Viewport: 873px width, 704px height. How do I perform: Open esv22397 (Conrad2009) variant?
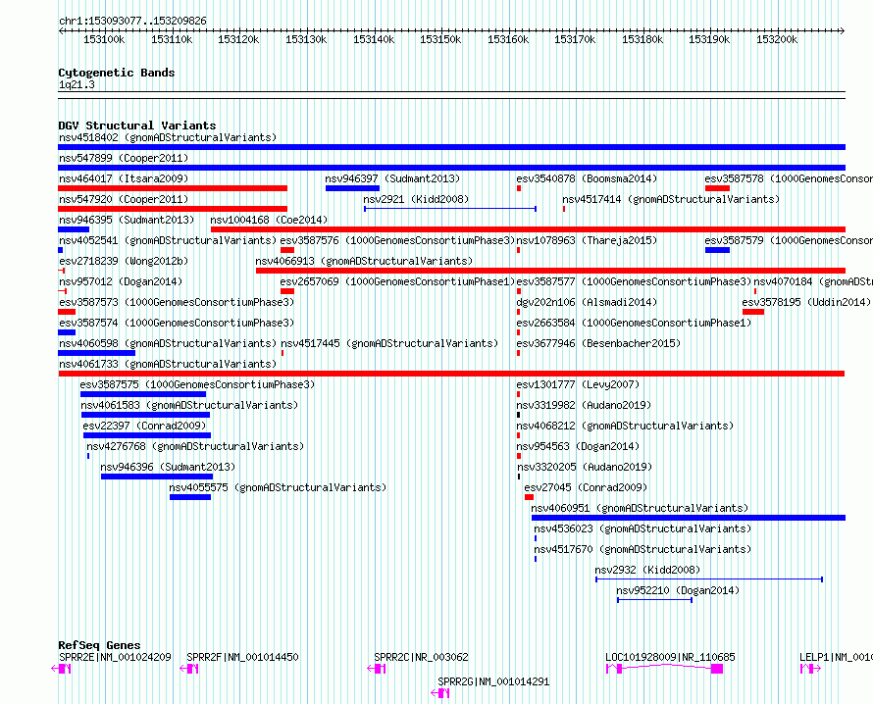145,426
